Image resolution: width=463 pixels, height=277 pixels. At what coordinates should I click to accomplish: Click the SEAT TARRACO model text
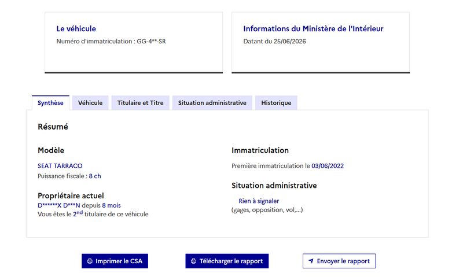(x=60, y=166)
